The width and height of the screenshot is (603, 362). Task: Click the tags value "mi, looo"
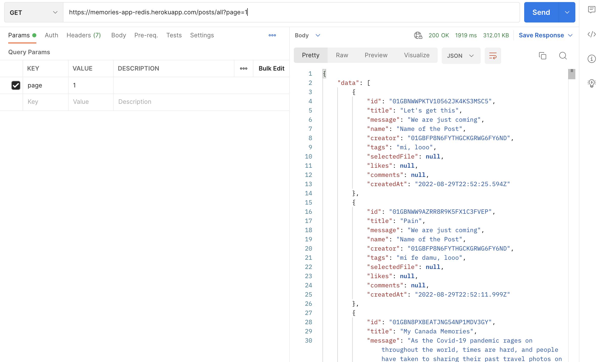pyautogui.click(x=415, y=147)
